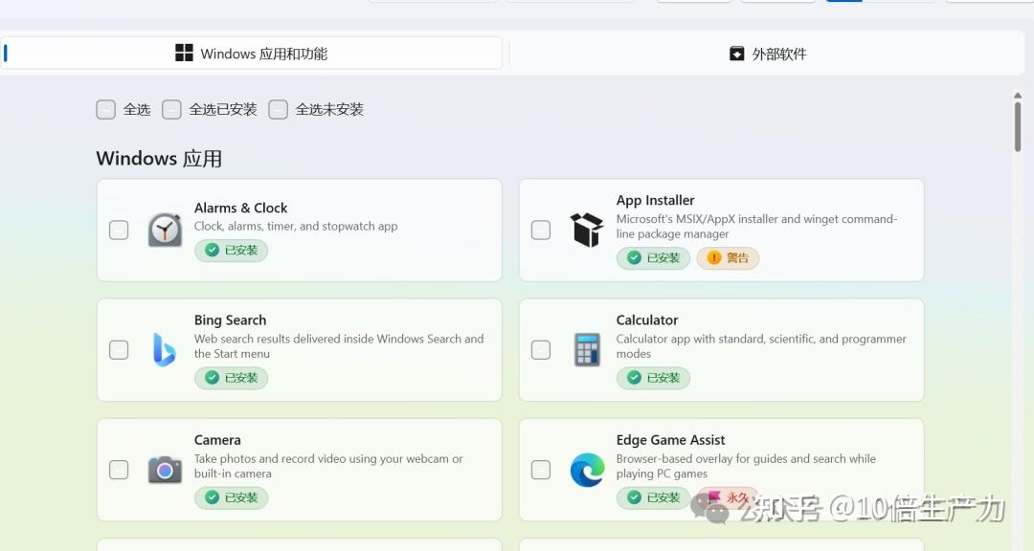Click the Alarms & Clock app icon
The width and height of the screenshot is (1034, 551).
165,230
